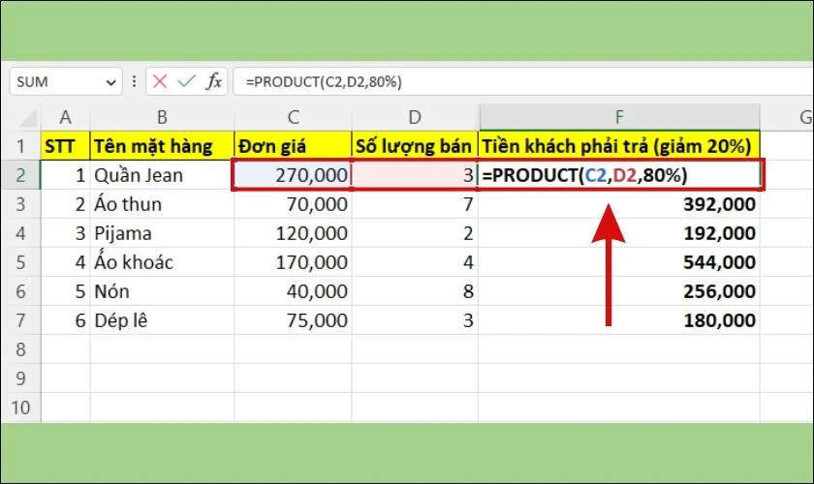This screenshot has height=484, width=814.
Task: Click the 'Số lượng bán' header cell
Action: pyautogui.click(x=415, y=146)
